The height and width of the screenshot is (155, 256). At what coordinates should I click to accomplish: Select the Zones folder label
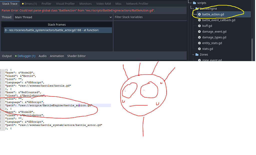204,55
